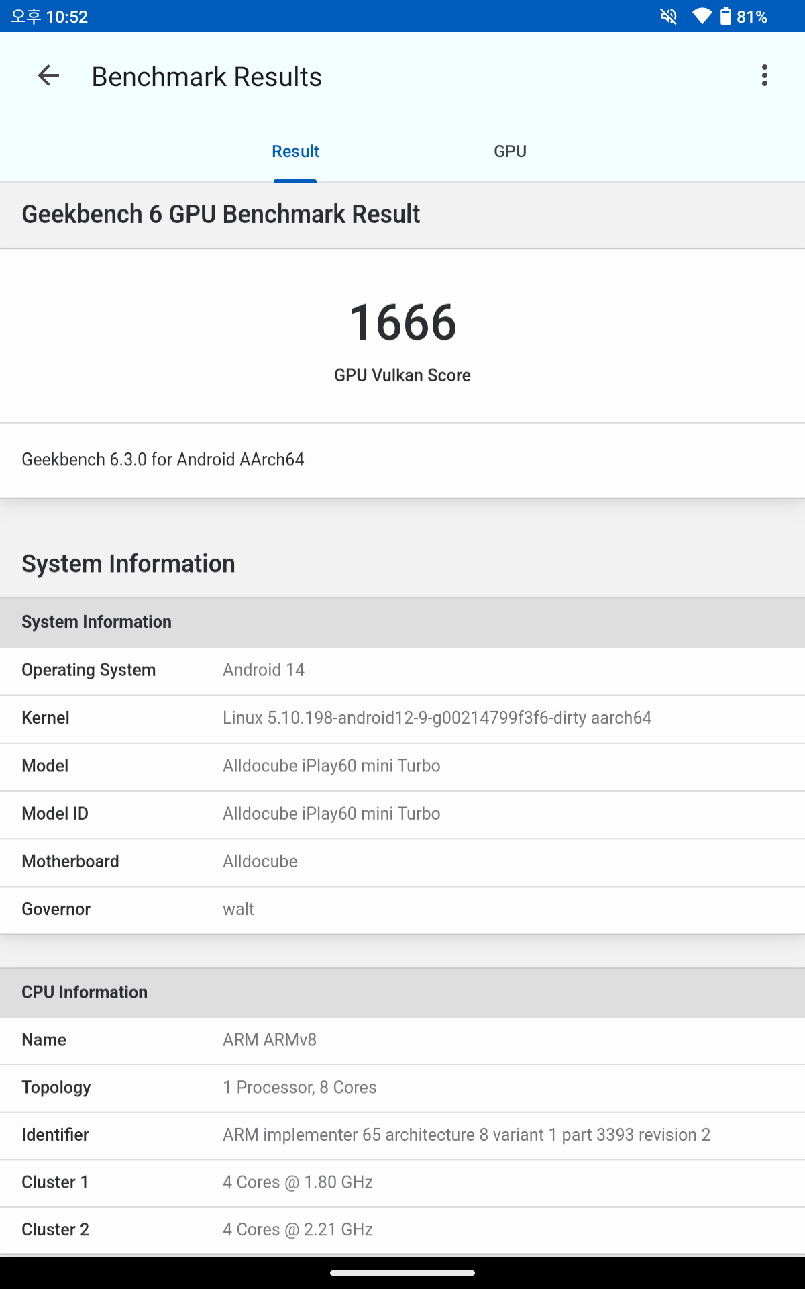The image size is (805, 1289).
Task: Tap the Governor value walt
Action: click(238, 910)
